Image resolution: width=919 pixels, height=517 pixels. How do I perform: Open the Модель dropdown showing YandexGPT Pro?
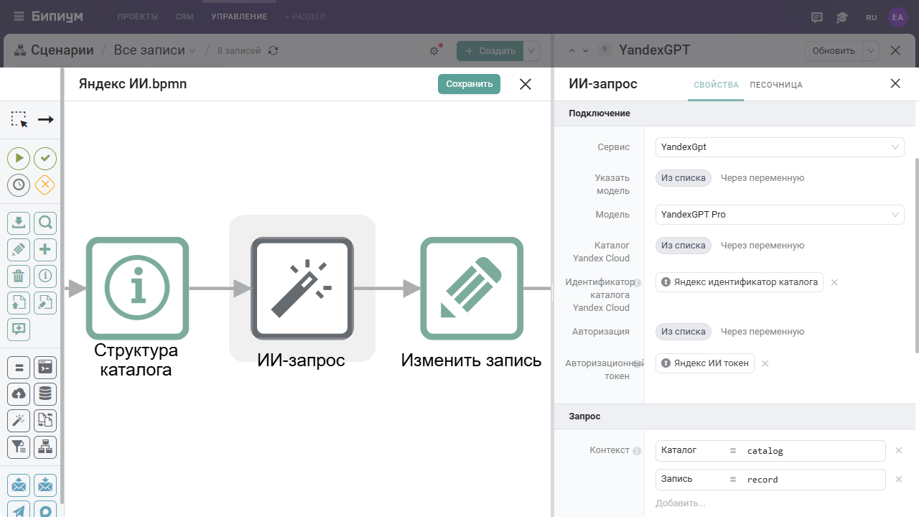(780, 215)
